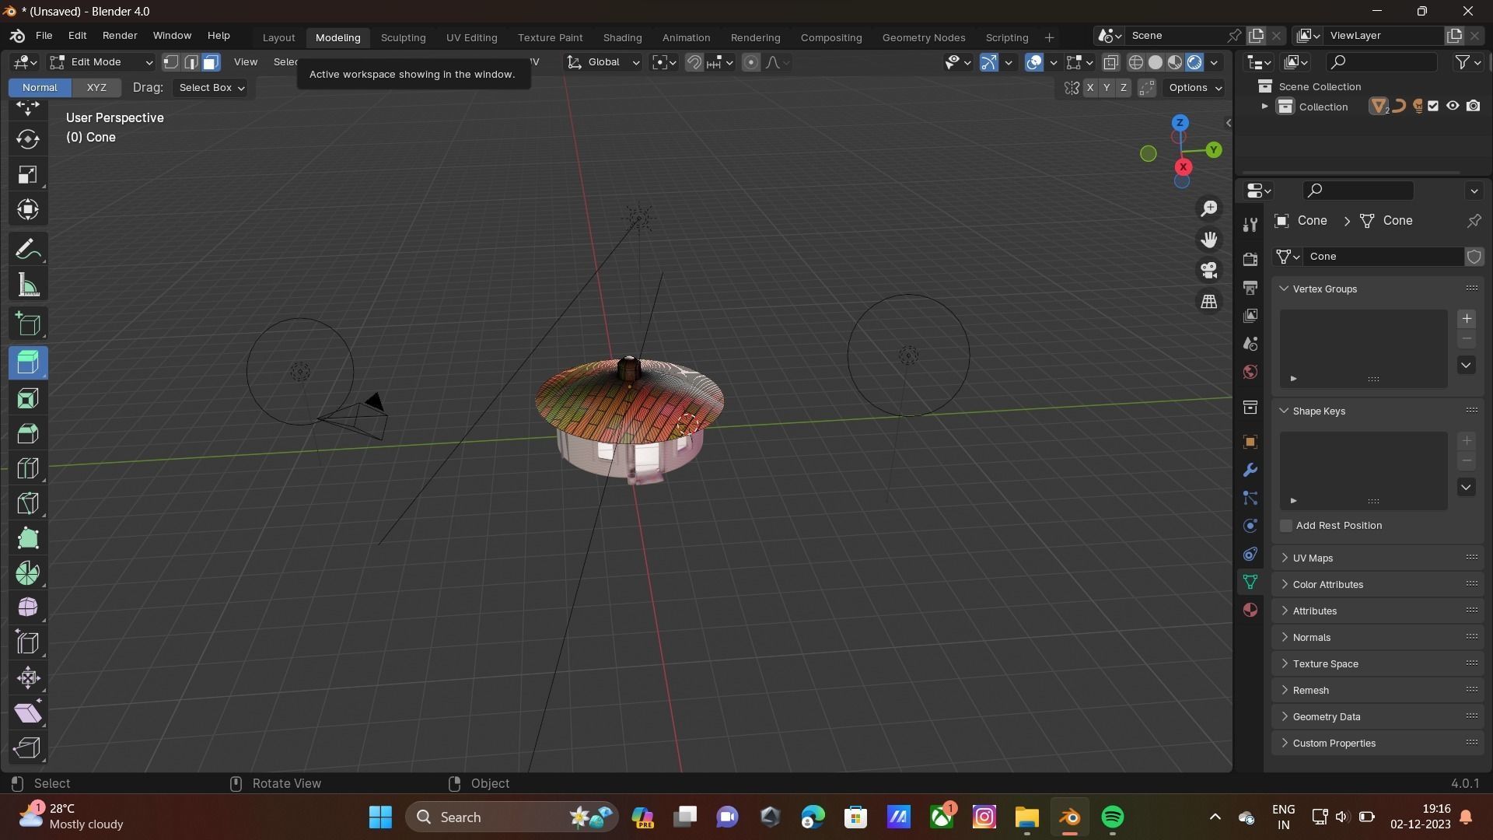
Task: Switch to Geometry Nodes workspace tab
Action: coord(924,37)
